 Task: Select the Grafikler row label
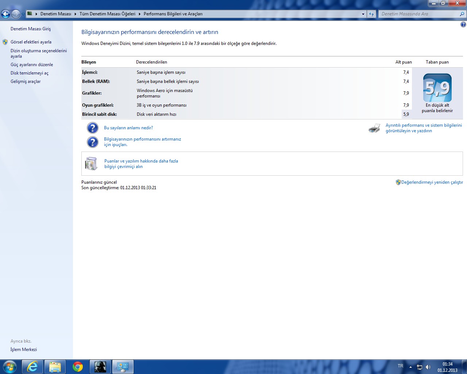[92, 93]
